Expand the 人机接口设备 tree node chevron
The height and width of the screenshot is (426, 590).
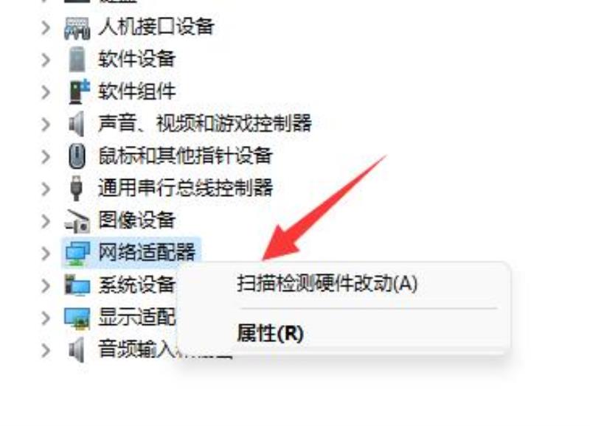click(46, 28)
